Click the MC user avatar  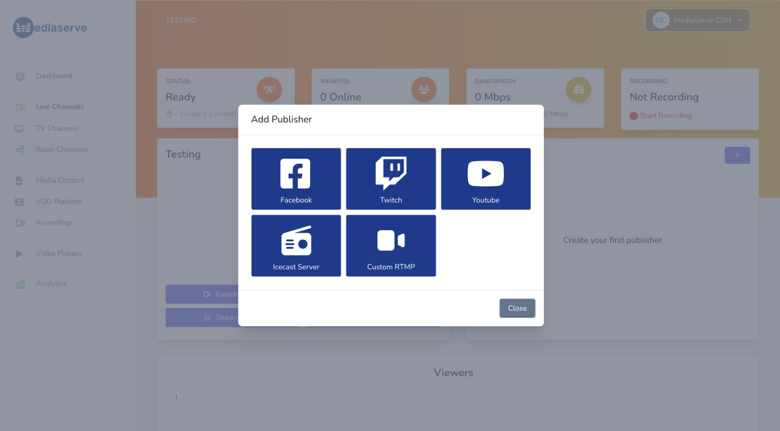point(661,20)
